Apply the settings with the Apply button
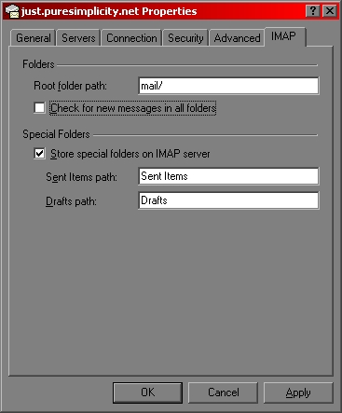The image size is (342, 413). 298,392
